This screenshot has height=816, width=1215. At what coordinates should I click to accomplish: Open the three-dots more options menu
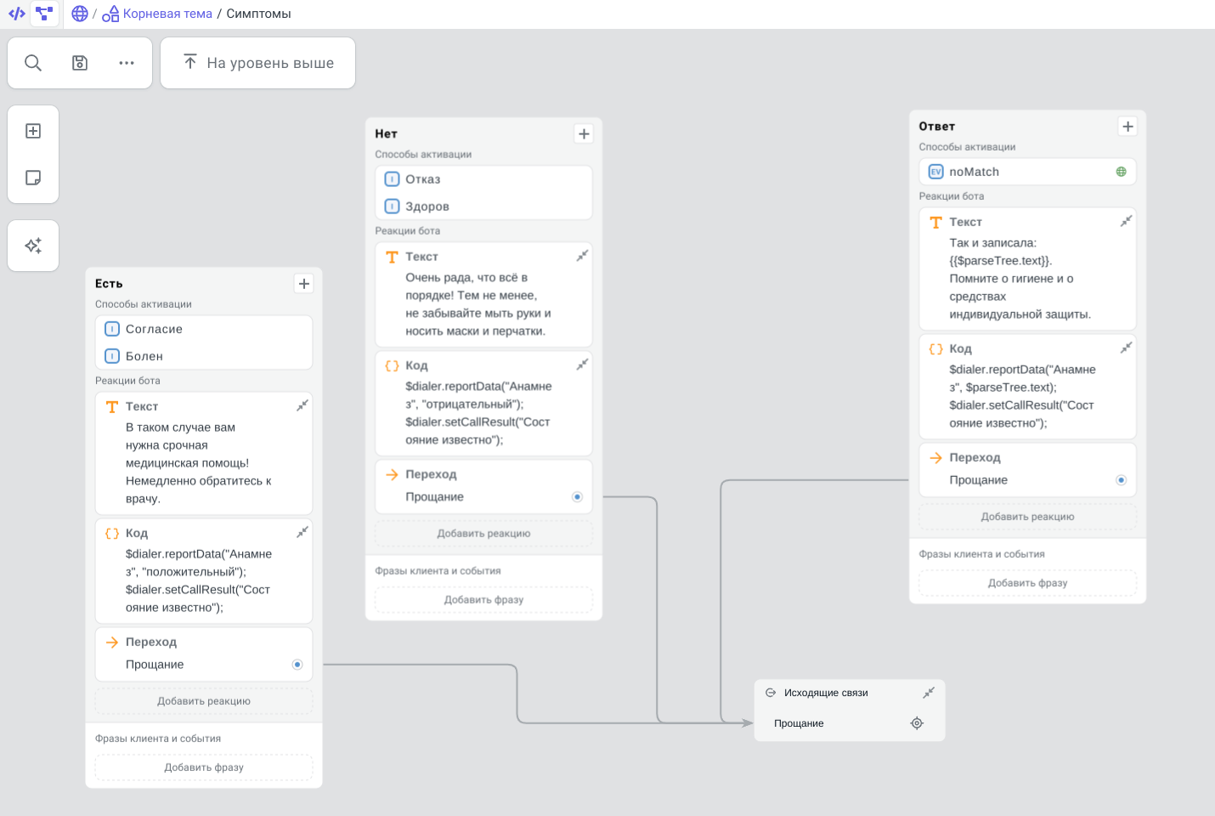click(127, 63)
